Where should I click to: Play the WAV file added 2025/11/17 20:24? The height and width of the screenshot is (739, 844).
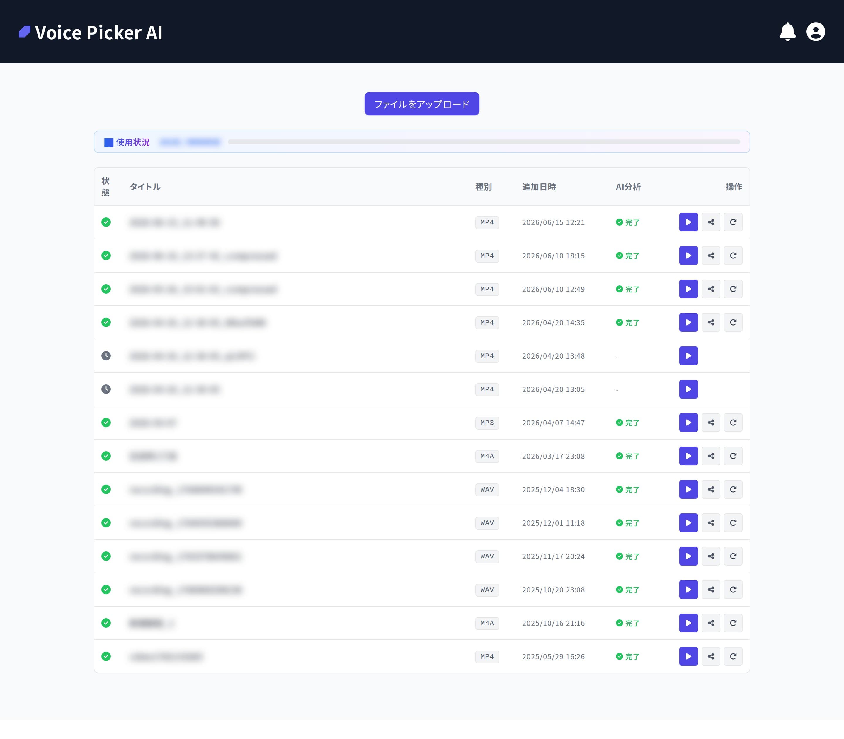click(688, 556)
